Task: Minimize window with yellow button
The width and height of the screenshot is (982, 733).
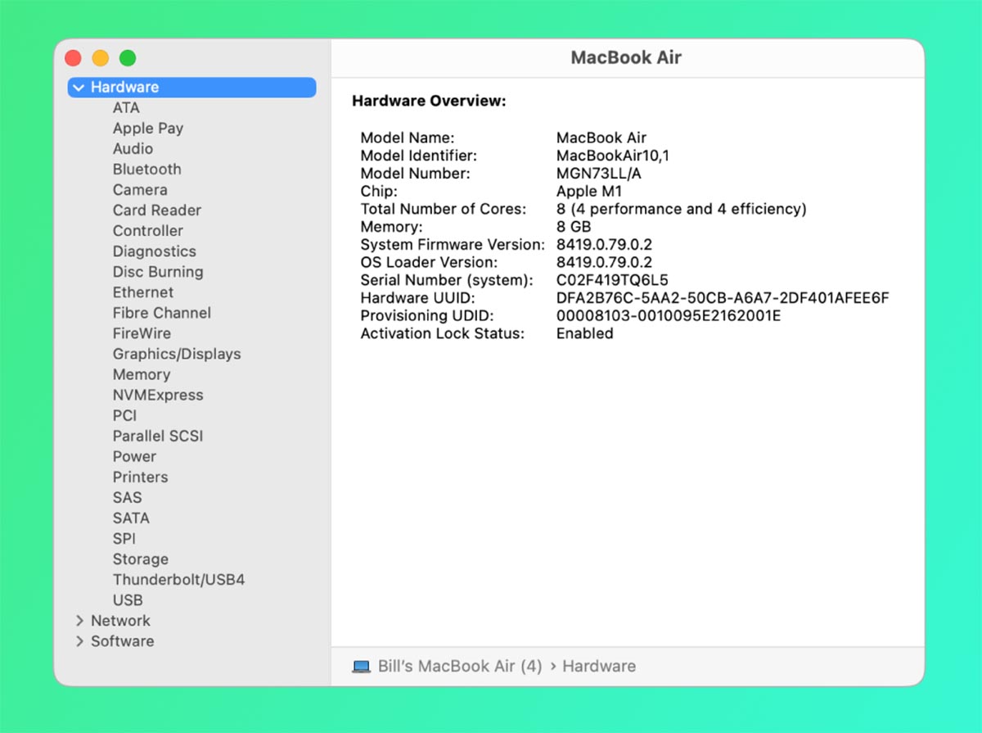Action: (100, 58)
